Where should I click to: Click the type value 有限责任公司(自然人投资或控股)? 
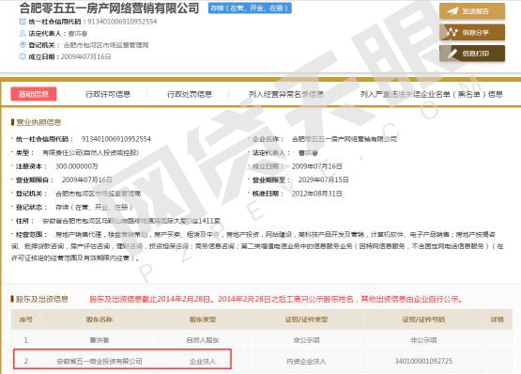(90, 153)
